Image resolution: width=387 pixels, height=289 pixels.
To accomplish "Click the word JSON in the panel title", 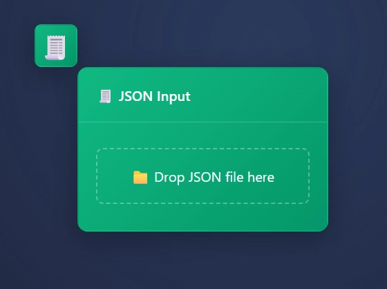I will click(135, 96).
